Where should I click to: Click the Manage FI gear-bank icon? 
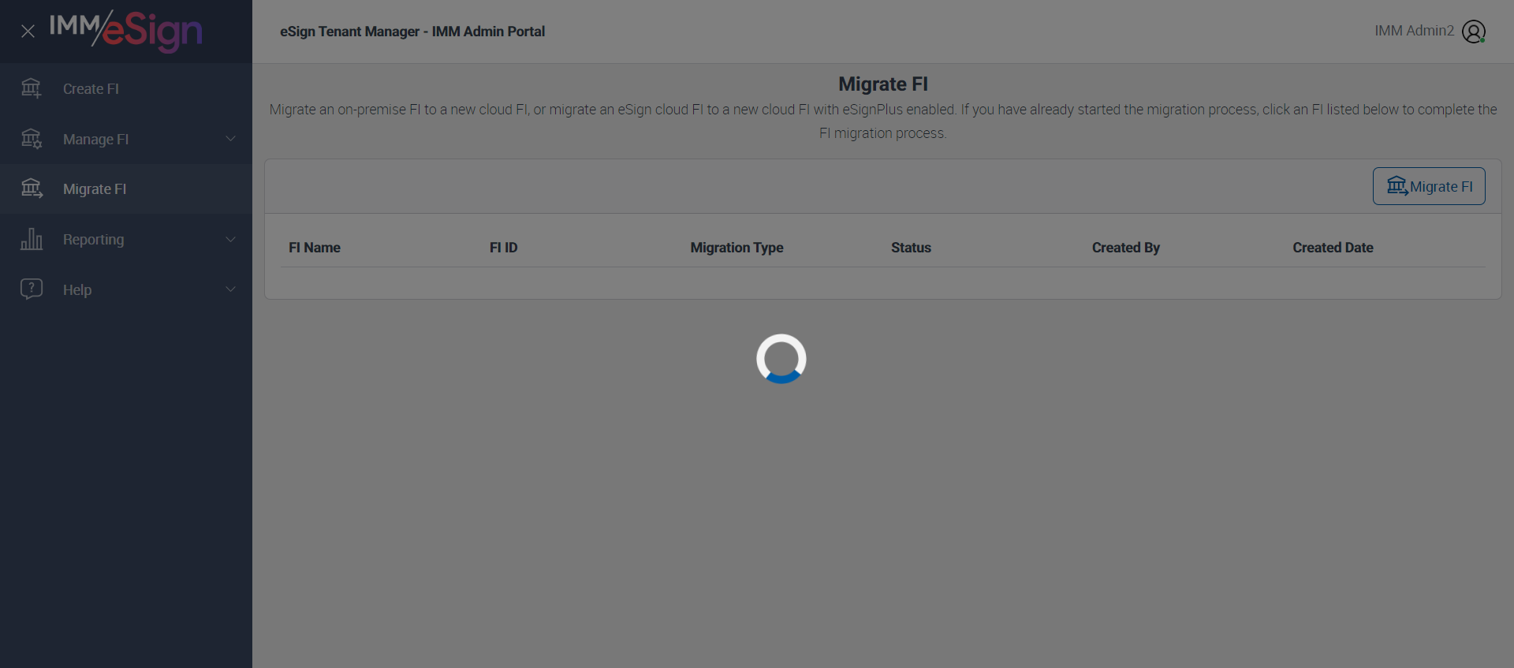tap(32, 139)
